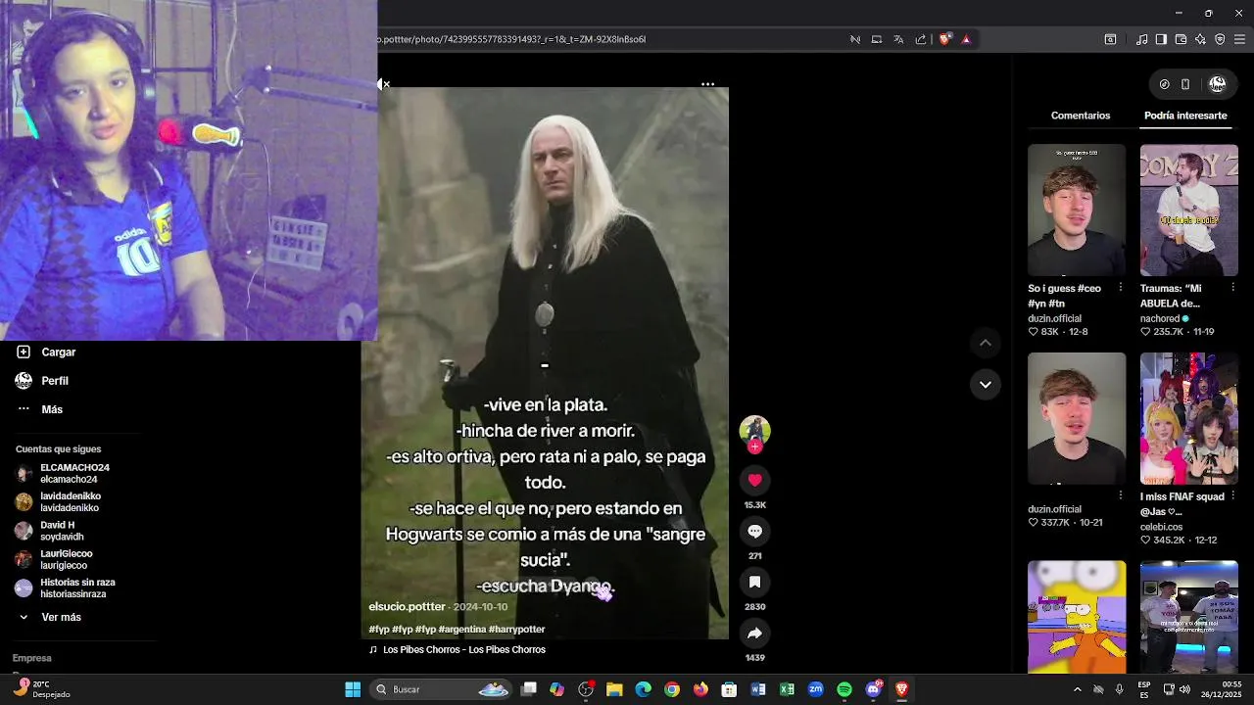Open comments via the speech bubble icon
This screenshot has height=705, width=1254.
click(x=754, y=531)
